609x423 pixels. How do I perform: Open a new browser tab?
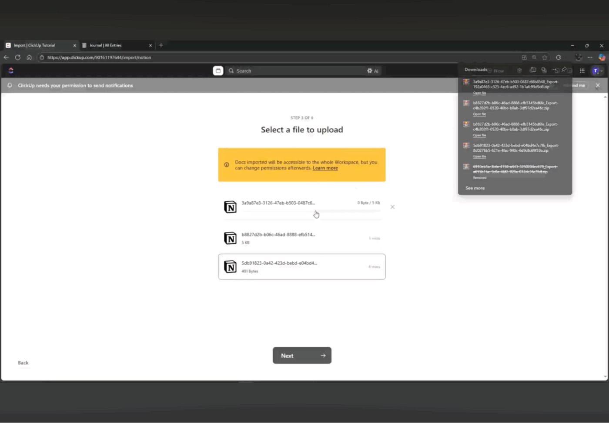[161, 45]
